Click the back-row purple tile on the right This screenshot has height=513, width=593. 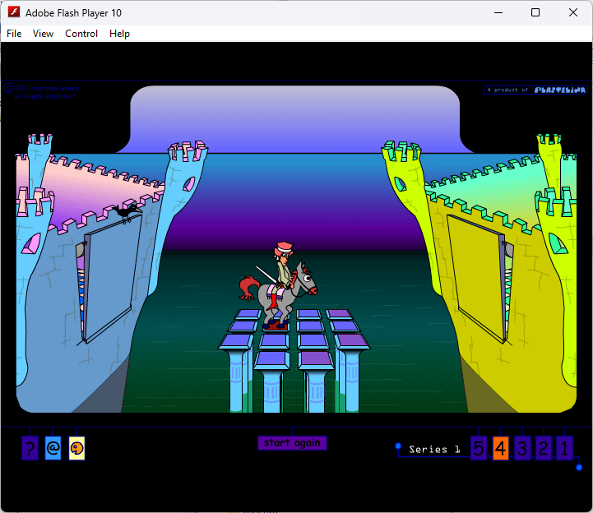(x=339, y=314)
